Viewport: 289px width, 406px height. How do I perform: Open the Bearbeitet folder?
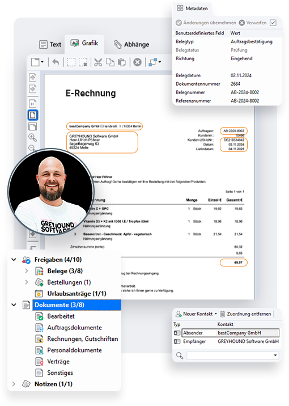coord(61,316)
